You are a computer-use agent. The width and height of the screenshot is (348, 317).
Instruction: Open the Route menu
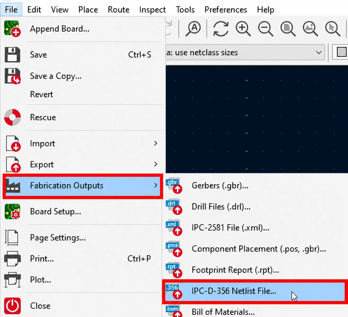118,10
